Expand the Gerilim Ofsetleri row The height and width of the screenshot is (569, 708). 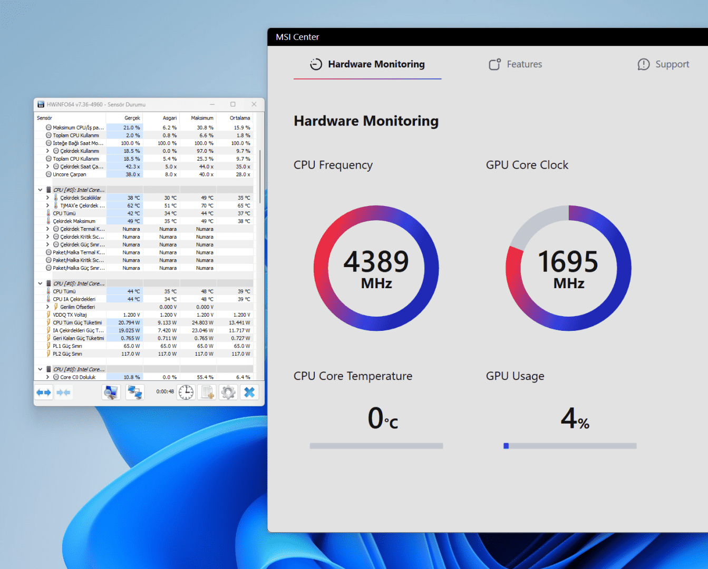[x=47, y=307]
